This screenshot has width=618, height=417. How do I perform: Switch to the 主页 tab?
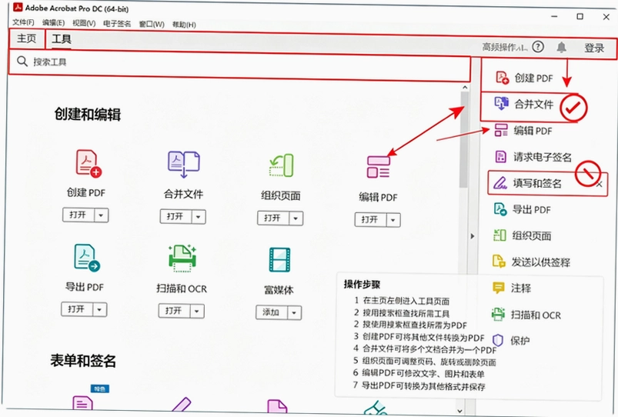pos(27,38)
